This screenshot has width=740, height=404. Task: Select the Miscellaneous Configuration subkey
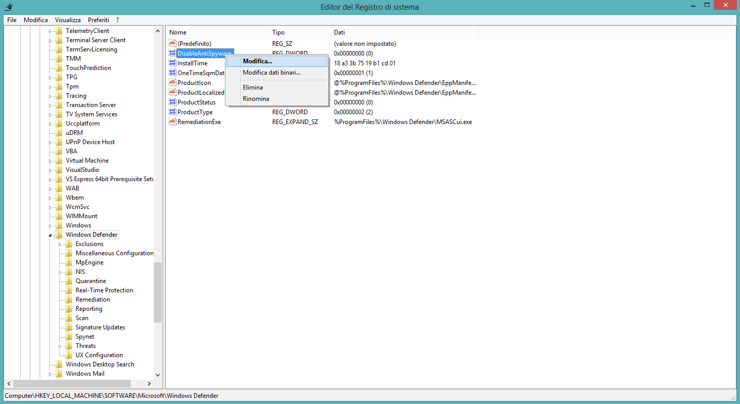coord(114,253)
